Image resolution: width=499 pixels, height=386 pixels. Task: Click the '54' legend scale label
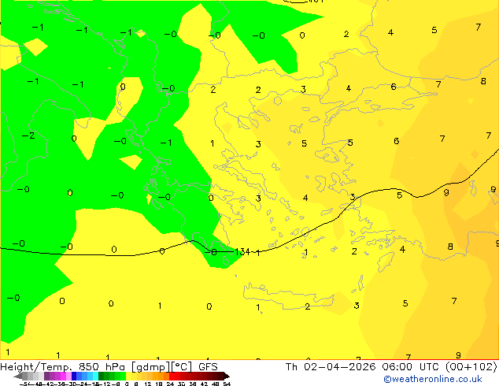(227, 384)
